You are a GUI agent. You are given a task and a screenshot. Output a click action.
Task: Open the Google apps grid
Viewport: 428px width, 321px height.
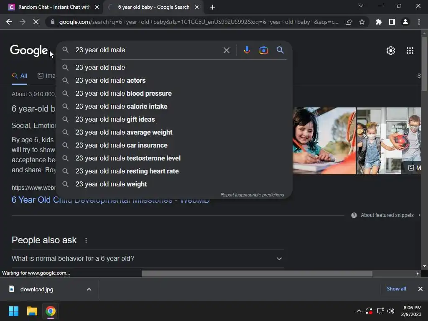(410, 51)
